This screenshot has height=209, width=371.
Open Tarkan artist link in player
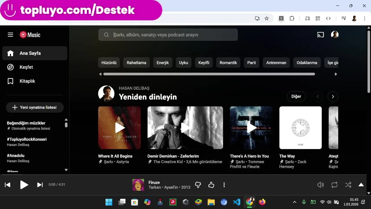pyautogui.click(x=155, y=187)
